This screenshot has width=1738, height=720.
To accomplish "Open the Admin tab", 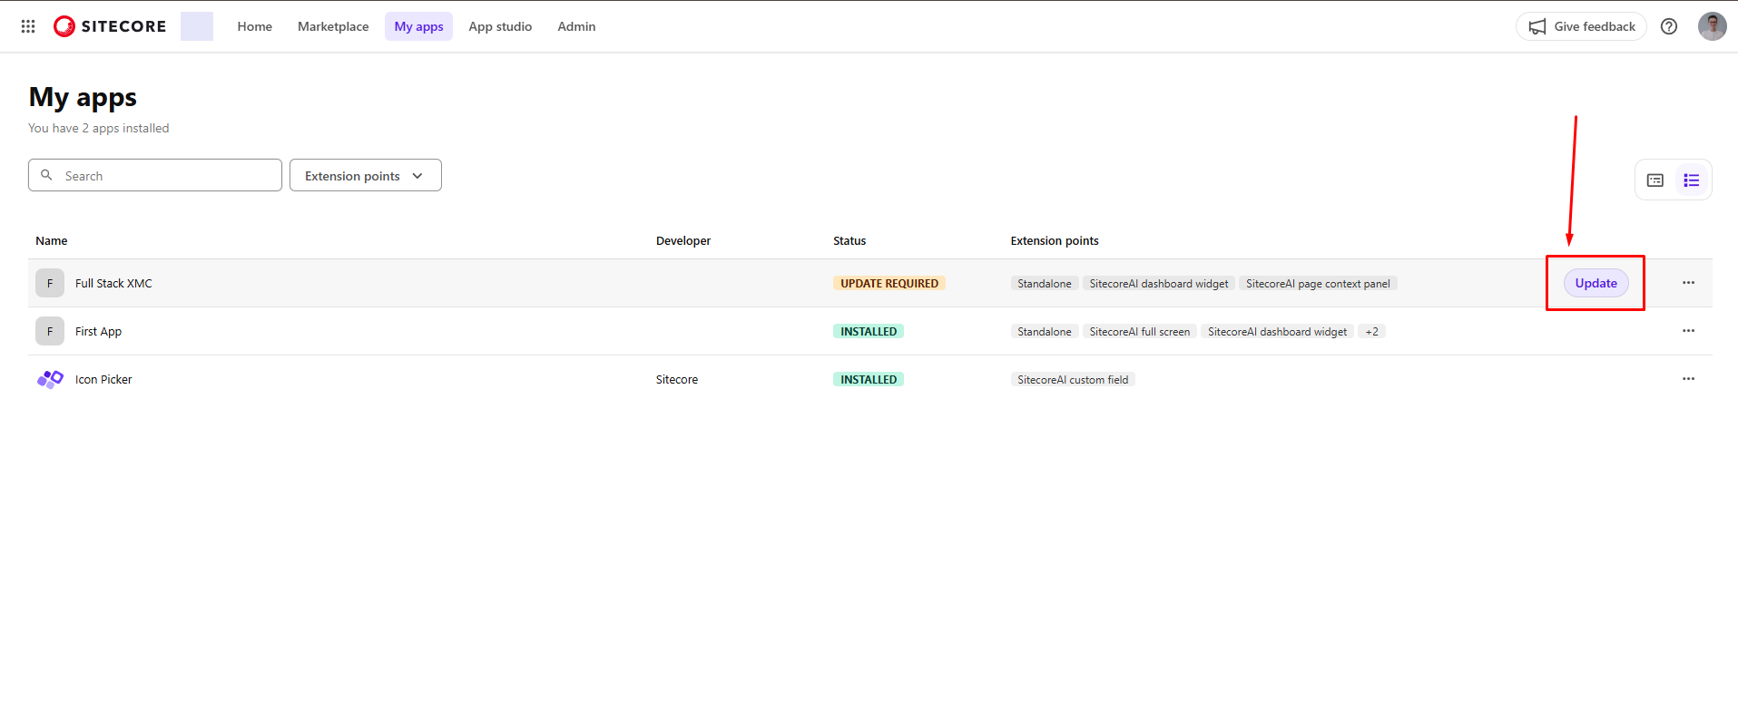I will point(576,26).
